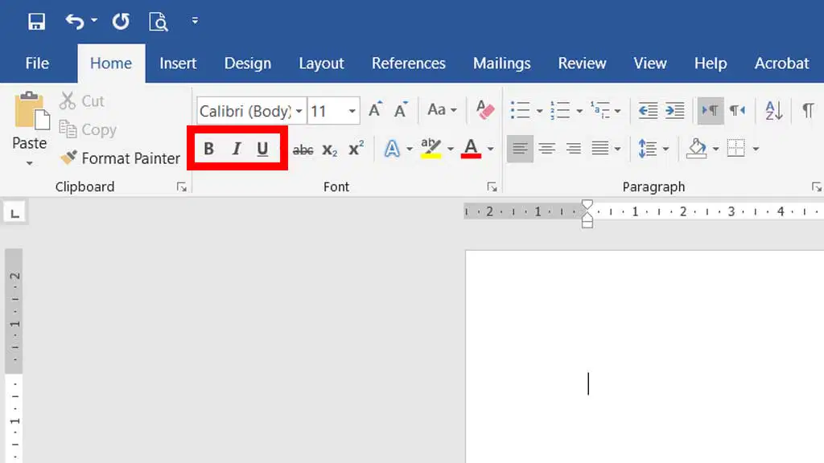This screenshot has width=824, height=463.
Task: Toggle Show/Hide paragraph marks
Action: coord(808,110)
